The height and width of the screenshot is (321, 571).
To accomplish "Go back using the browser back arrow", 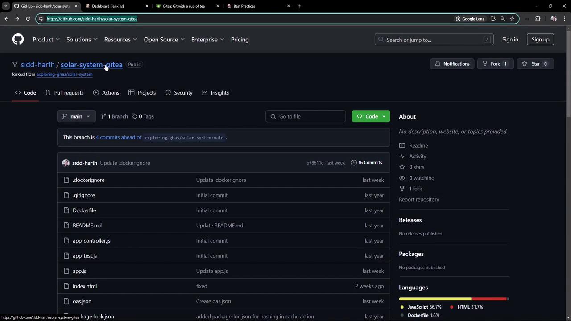I will click(6, 19).
